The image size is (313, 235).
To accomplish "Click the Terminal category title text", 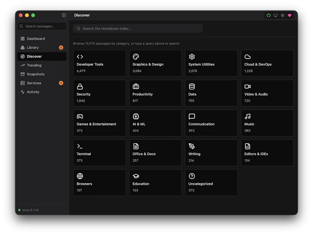I will 84,154.
